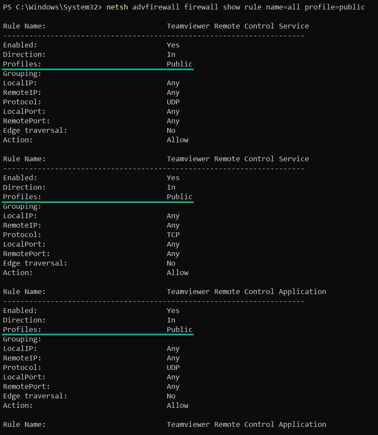Click the word 'show' in the command
This screenshot has height=435, width=378.
231,7
